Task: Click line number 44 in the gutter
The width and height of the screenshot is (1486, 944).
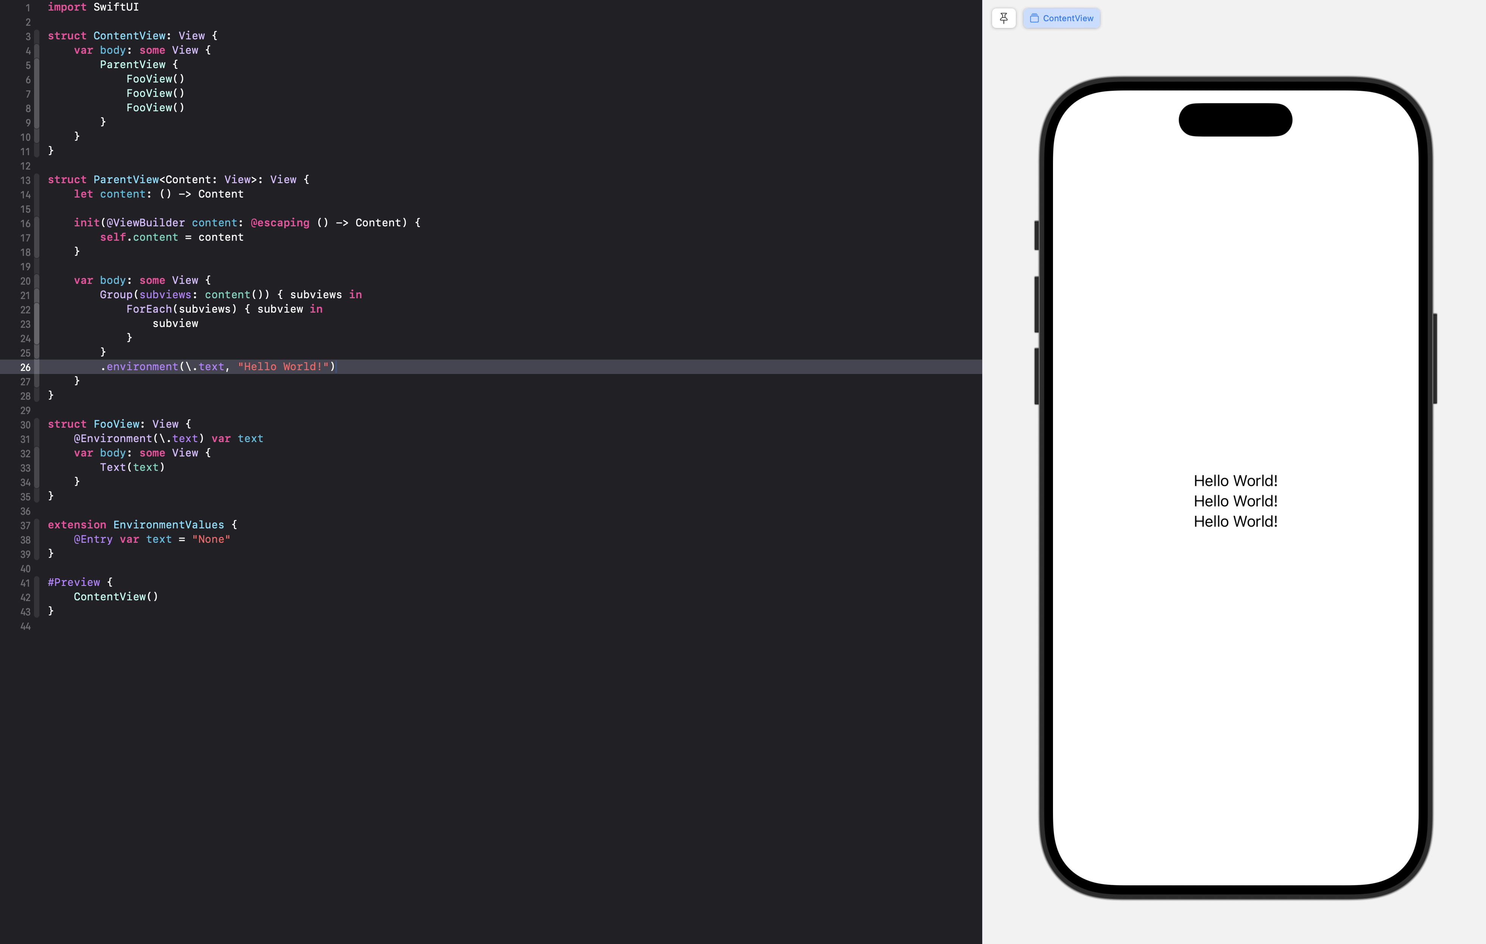Action: click(25, 626)
